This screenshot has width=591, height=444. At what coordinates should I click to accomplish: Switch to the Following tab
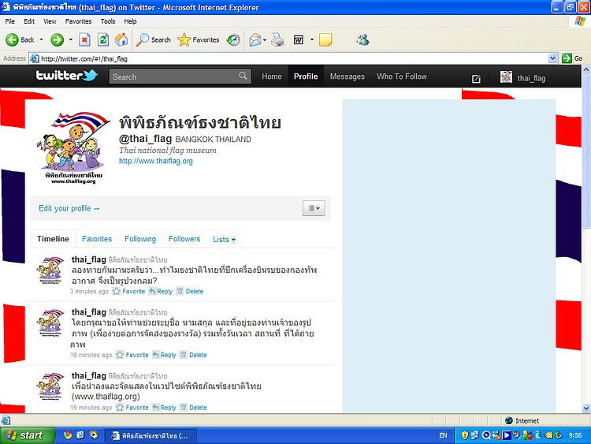(140, 239)
